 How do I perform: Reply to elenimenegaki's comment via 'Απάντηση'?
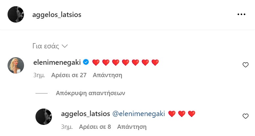[x=107, y=75]
